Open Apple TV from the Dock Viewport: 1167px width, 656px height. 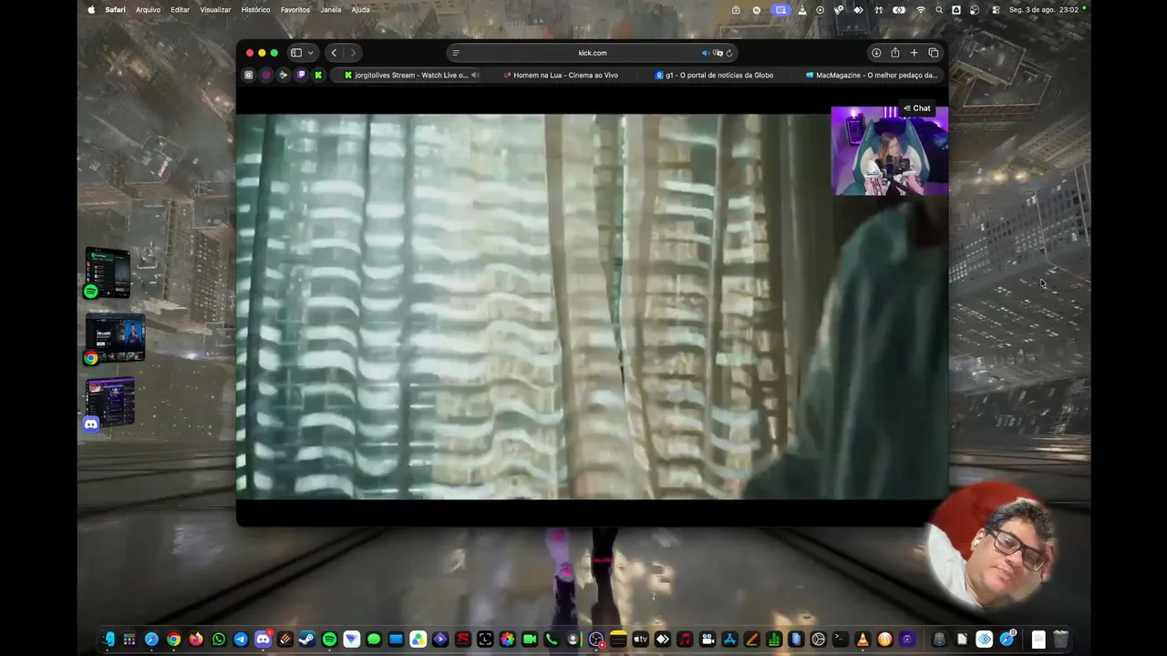tap(640, 640)
